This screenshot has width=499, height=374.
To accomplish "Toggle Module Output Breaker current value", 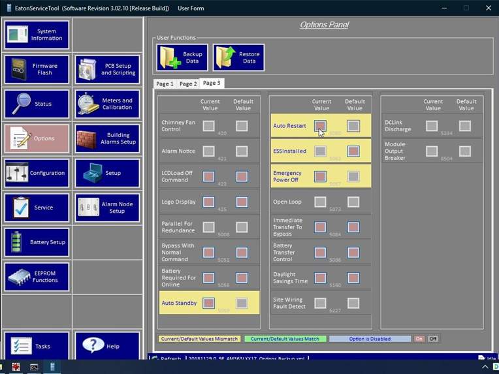I will 432,151.
